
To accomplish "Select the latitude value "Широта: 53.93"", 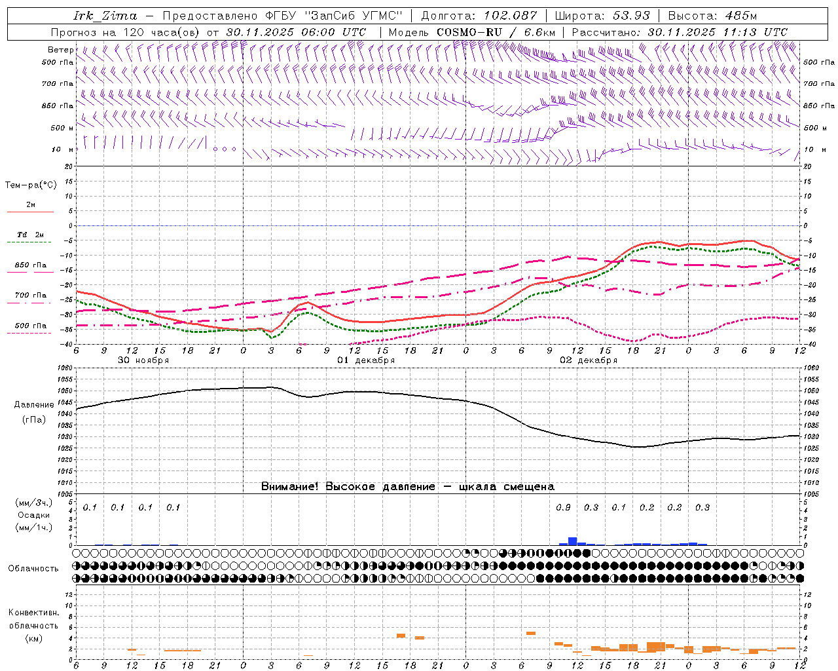I will coord(602,16).
